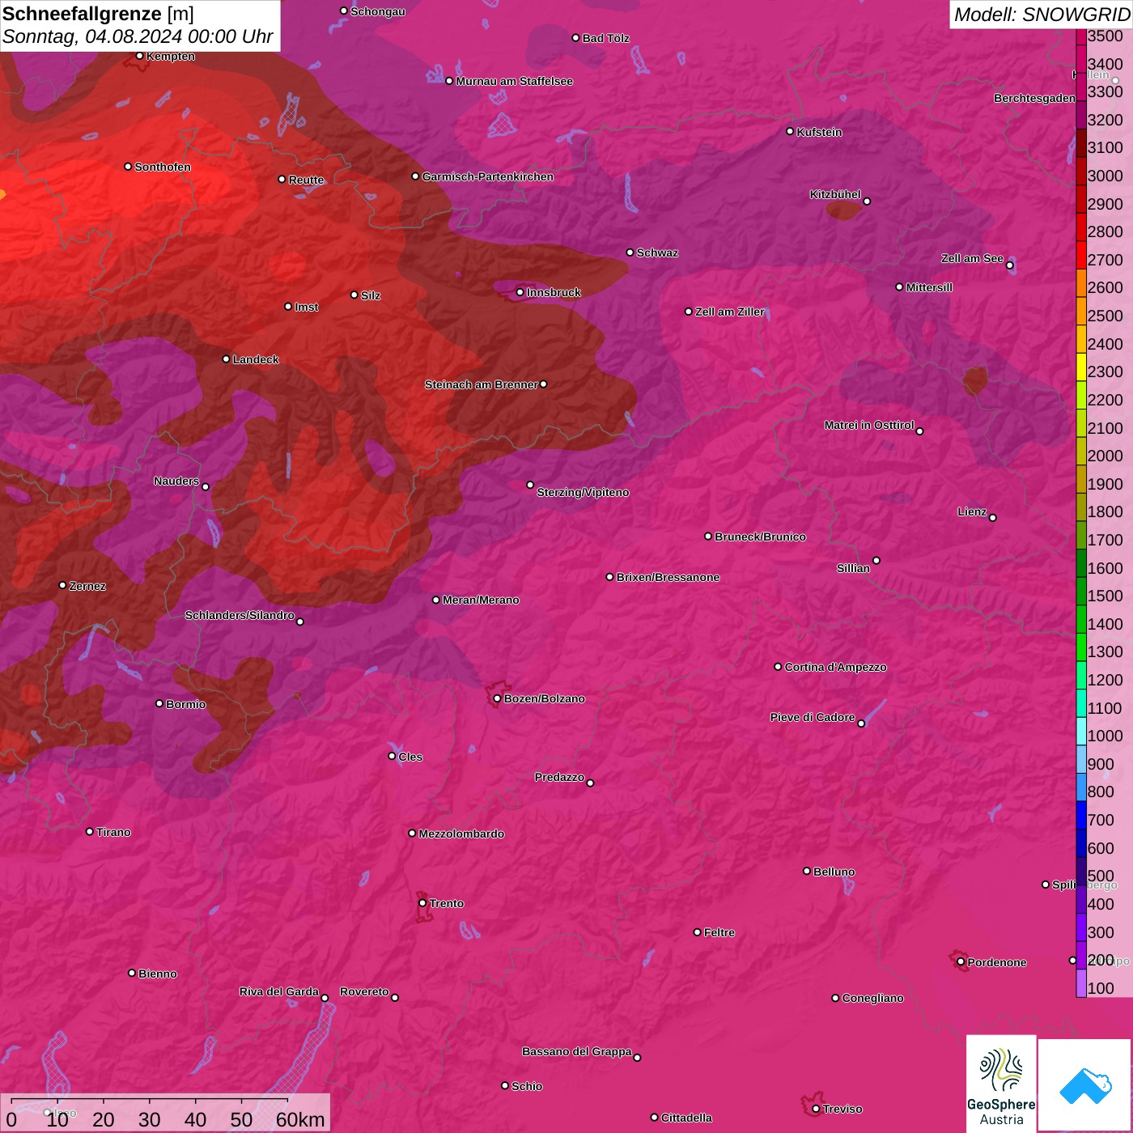Click the 'Schongau' label
Viewport: 1133px width, 1133px height.
377,11
